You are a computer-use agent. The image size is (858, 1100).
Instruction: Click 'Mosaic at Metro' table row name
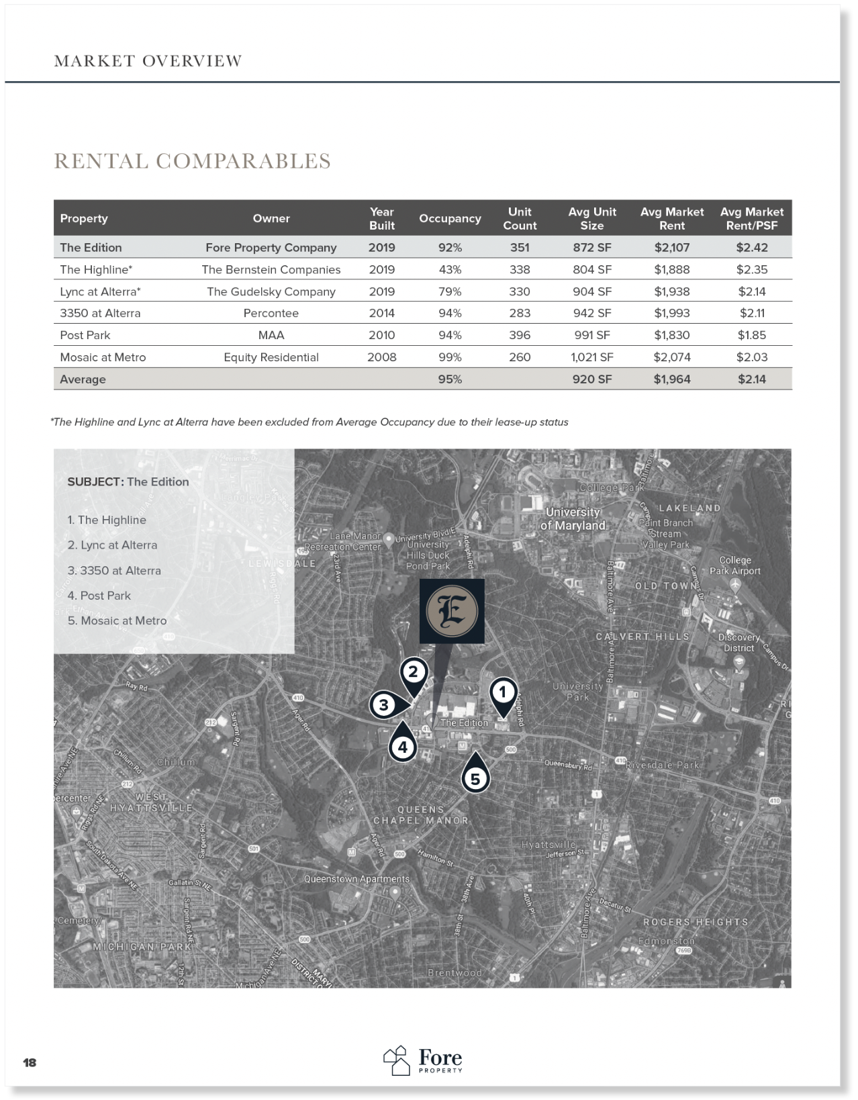(x=103, y=357)
